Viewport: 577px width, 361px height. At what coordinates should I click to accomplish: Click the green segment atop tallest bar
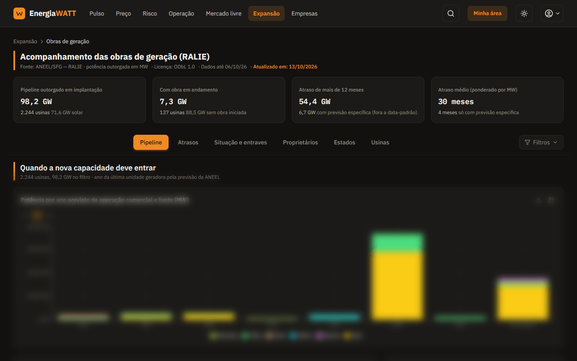[397, 243]
